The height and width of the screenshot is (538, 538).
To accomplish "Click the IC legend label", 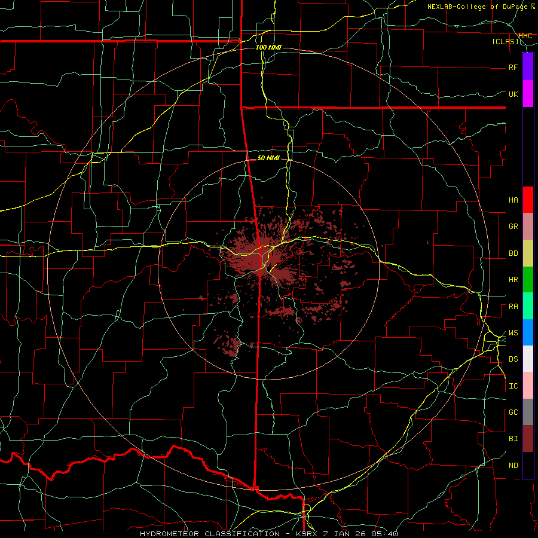I will click(513, 386).
